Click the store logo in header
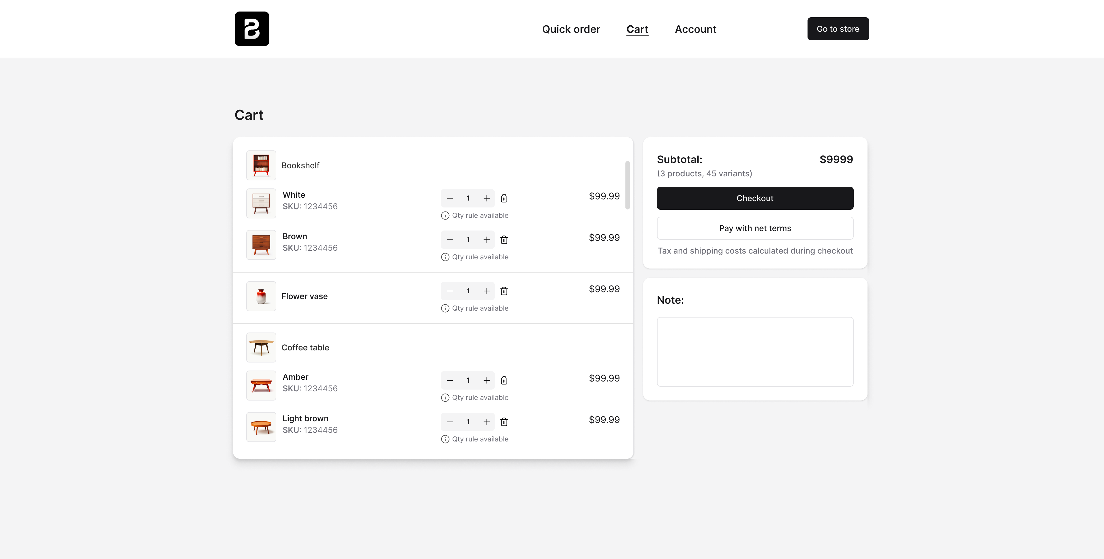Screen dimensions: 1104x559 tap(252, 29)
